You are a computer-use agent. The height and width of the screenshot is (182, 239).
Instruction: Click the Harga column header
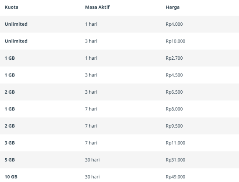[x=173, y=7]
